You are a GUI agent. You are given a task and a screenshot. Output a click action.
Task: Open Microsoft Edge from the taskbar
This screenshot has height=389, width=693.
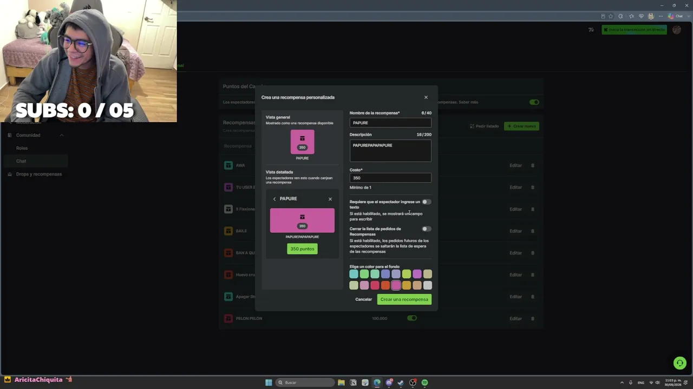click(x=377, y=383)
